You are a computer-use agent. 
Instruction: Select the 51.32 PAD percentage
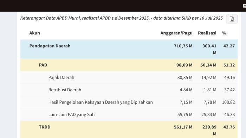229,65
